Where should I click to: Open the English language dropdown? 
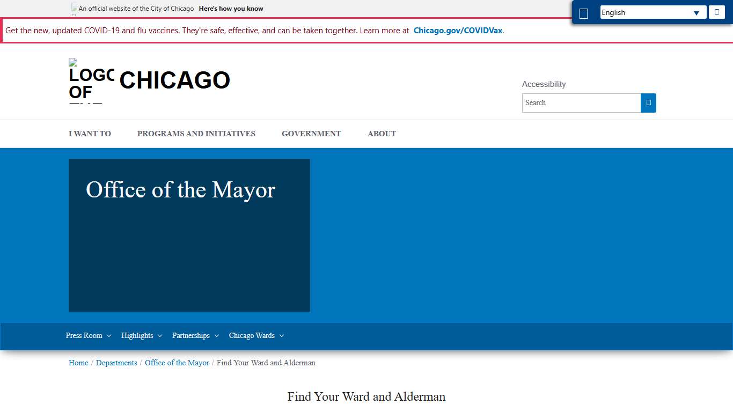pyautogui.click(x=653, y=12)
